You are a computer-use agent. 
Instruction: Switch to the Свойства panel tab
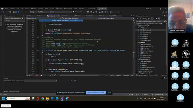pyautogui.click(x=164, y=75)
